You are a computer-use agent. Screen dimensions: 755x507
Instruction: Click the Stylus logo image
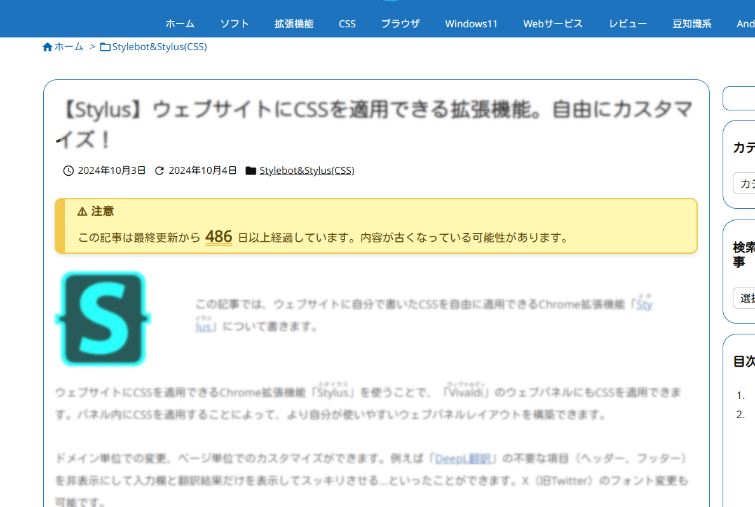click(103, 319)
